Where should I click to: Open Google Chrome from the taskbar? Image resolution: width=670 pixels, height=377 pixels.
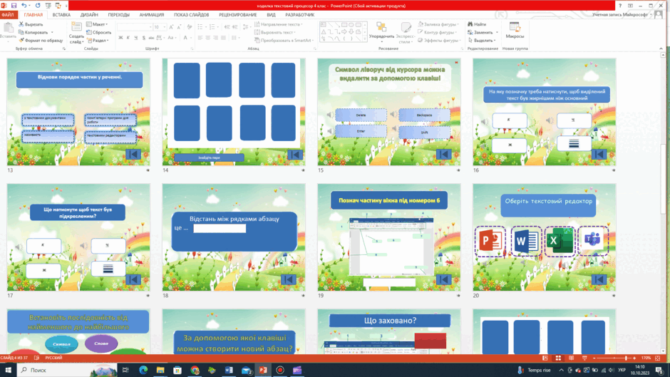[x=195, y=370]
